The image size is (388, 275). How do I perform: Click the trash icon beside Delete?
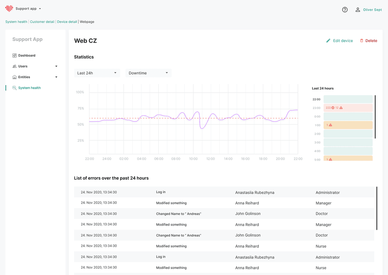coord(361,41)
